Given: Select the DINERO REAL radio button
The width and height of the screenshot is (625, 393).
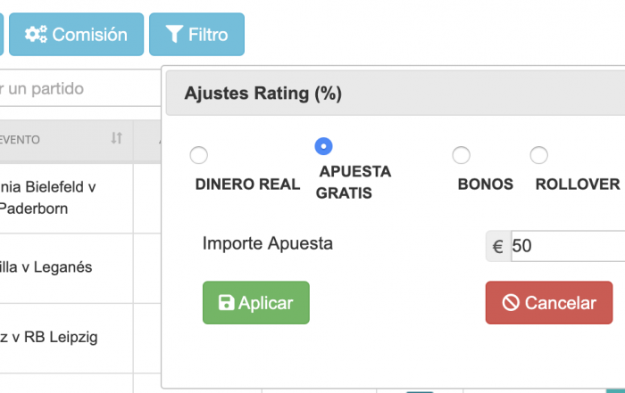Looking at the screenshot, I should [x=198, y=155].
